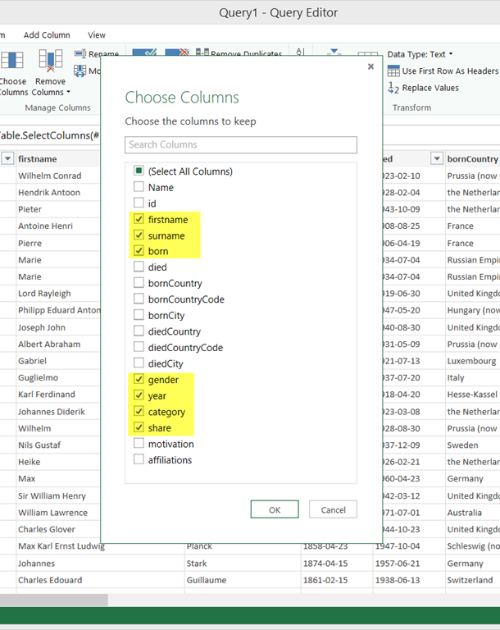Viewport: 500px width, 630px height.
Task: Click the Search Columns input field
Action: pyautogui.click(x=240, y=144)
